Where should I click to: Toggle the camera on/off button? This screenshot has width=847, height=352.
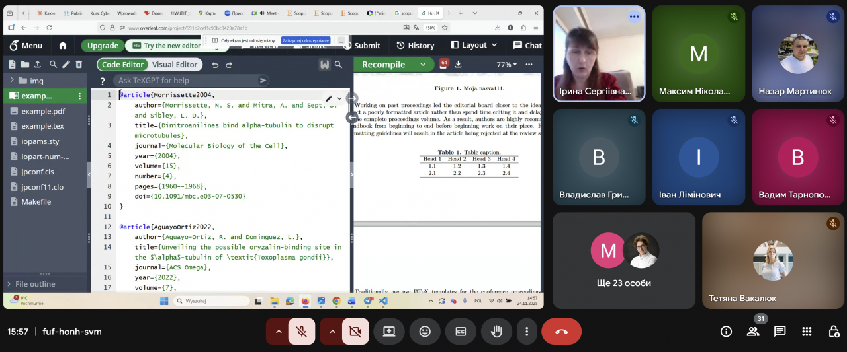355,332
